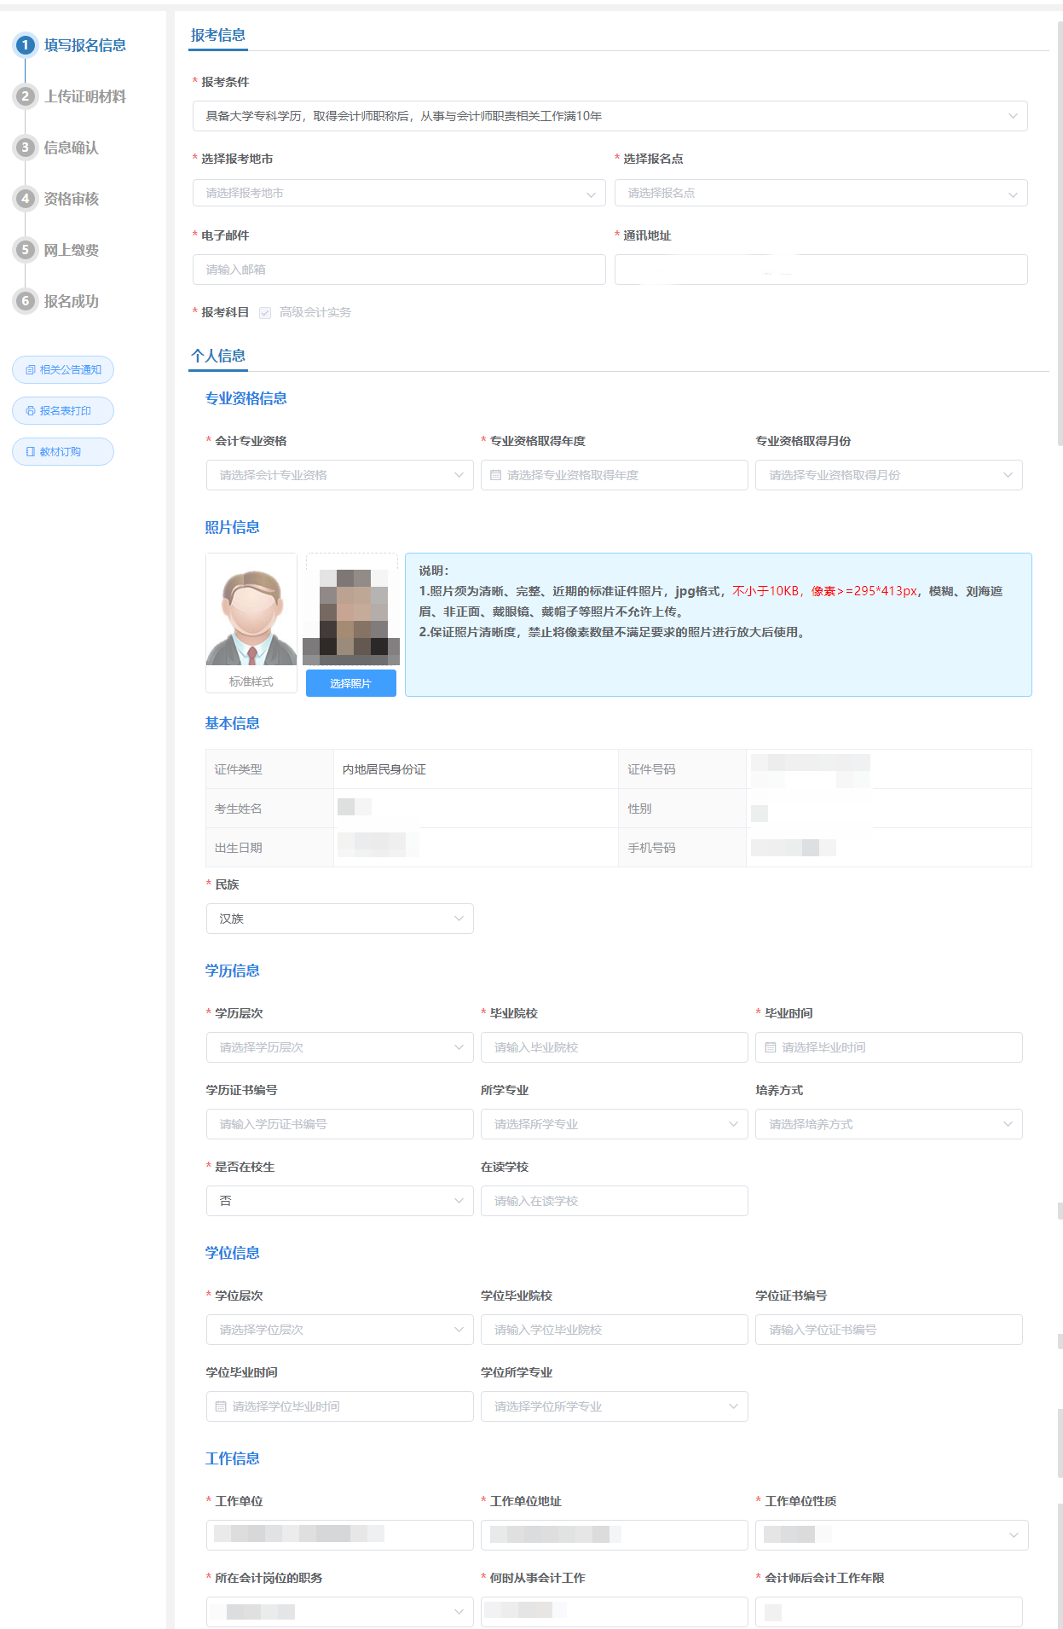The image size is (1063, 1629).
Task: Switch to the 报考信息 tab heading
Action: tap(218, 35)
